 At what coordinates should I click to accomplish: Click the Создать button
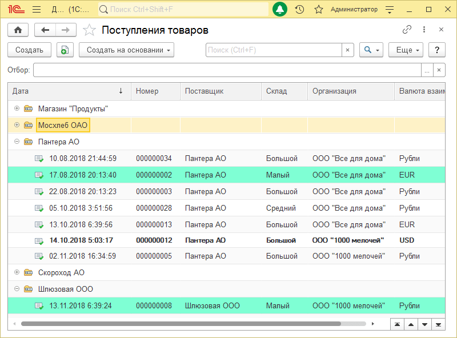[30, 50]
